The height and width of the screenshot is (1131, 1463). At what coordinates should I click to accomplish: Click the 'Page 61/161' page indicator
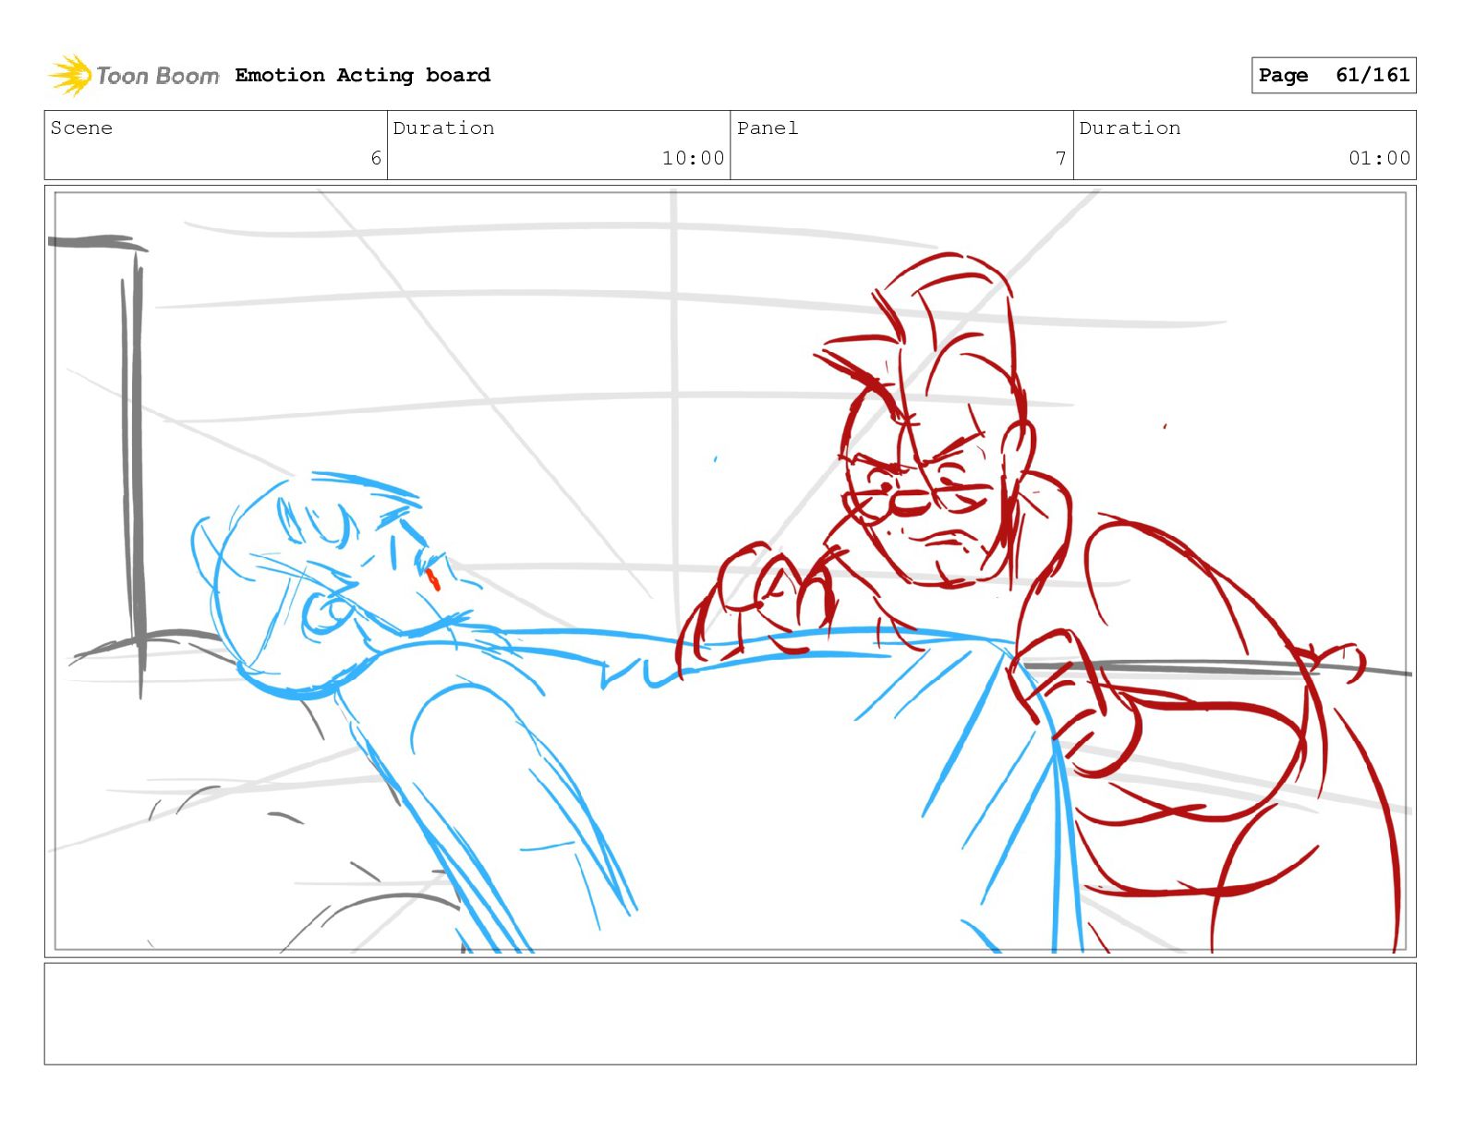pos(1334,75)
